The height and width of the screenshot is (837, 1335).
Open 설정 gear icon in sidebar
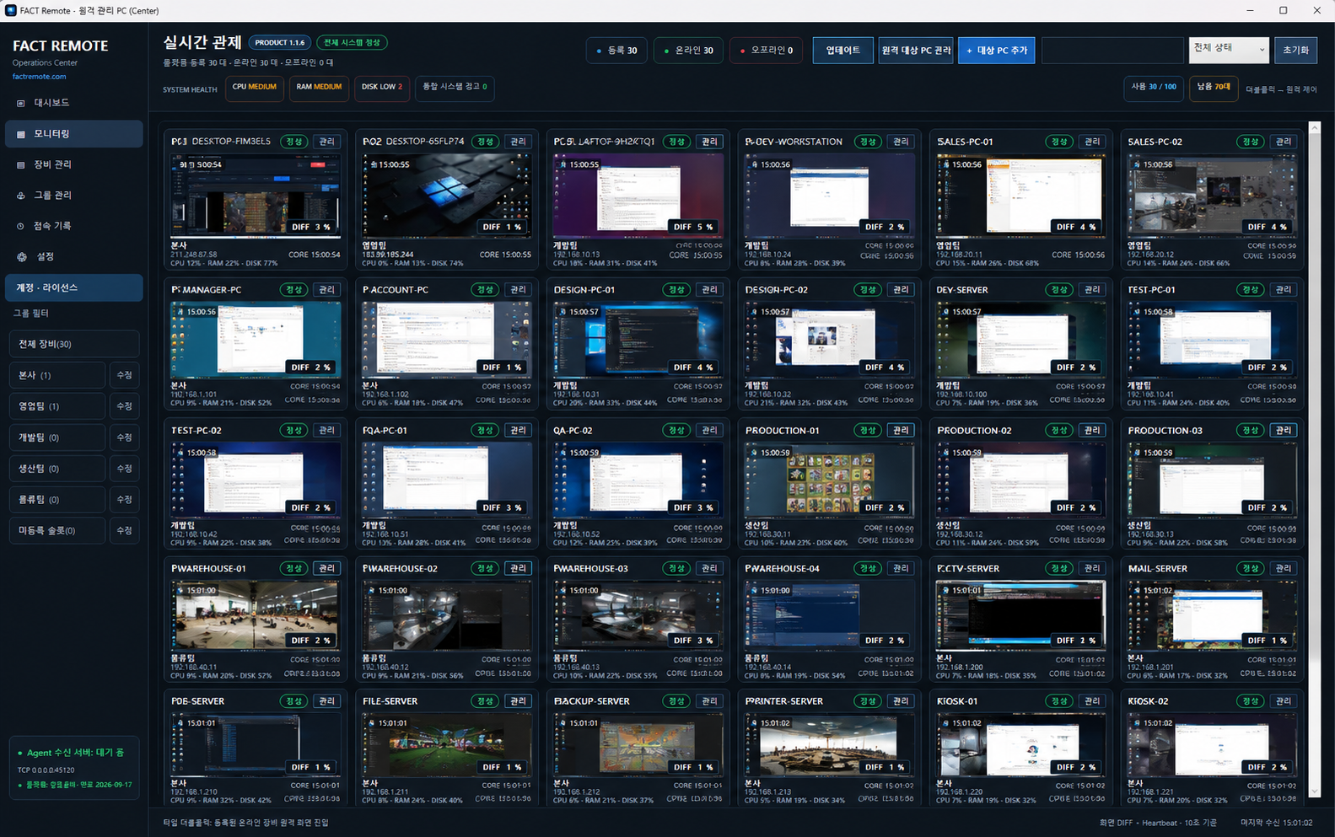click(x=22, y=257)
